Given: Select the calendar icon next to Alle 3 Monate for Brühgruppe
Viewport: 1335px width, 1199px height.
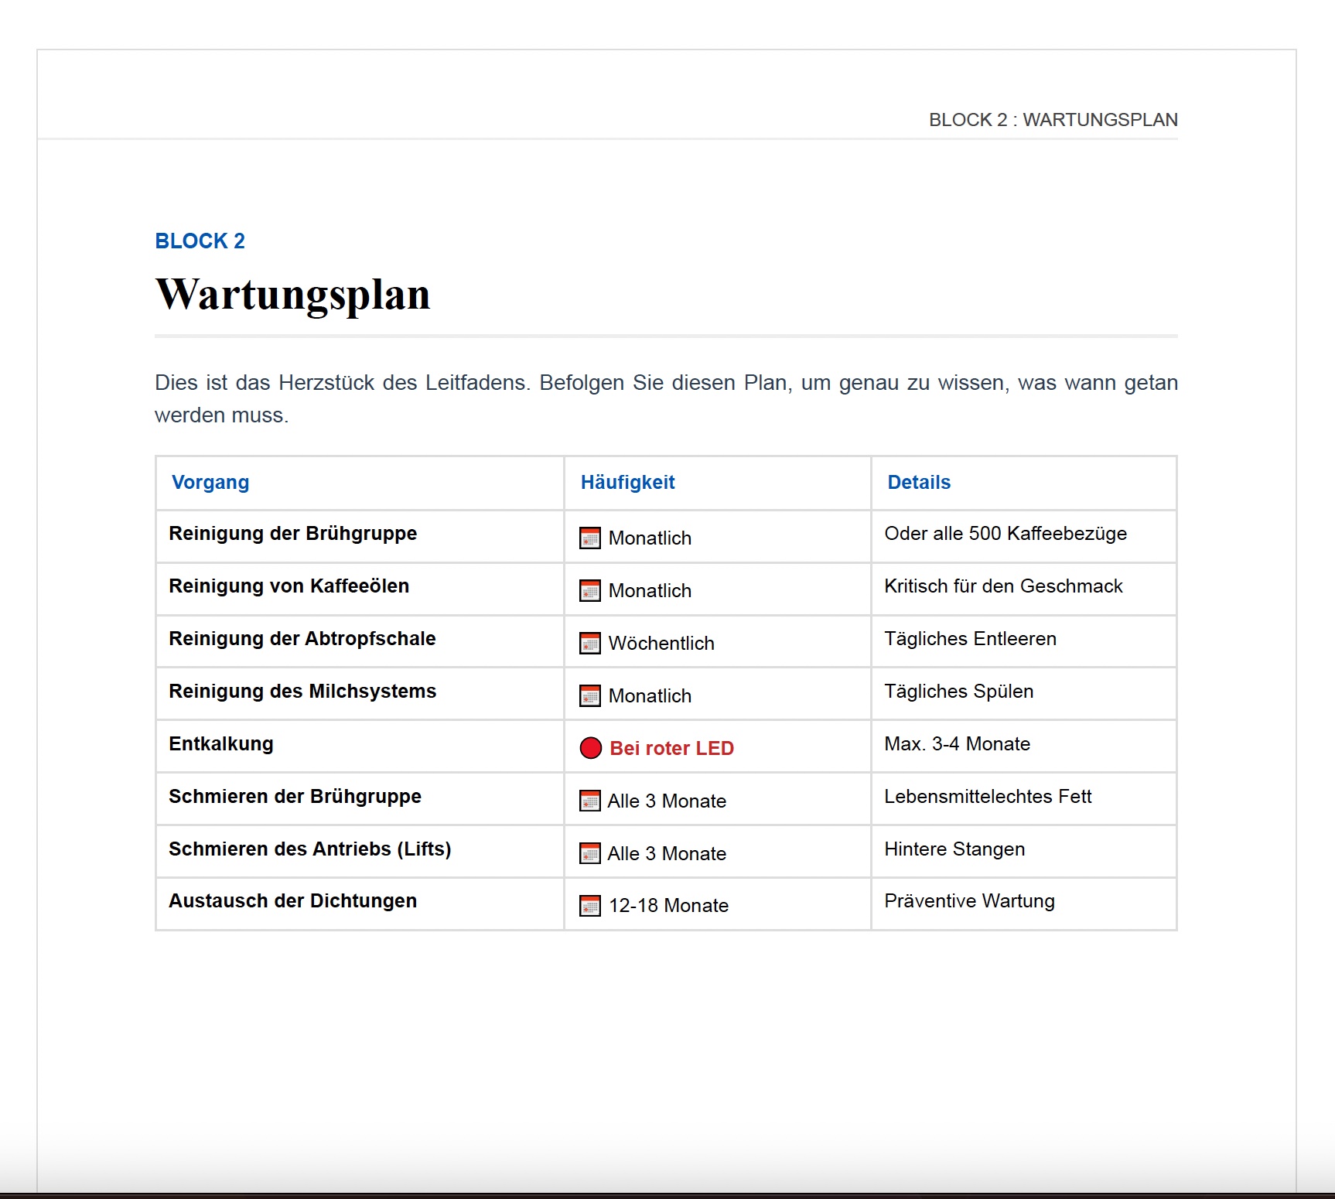Looking at the screenshot, I should (x=589, y=801).
